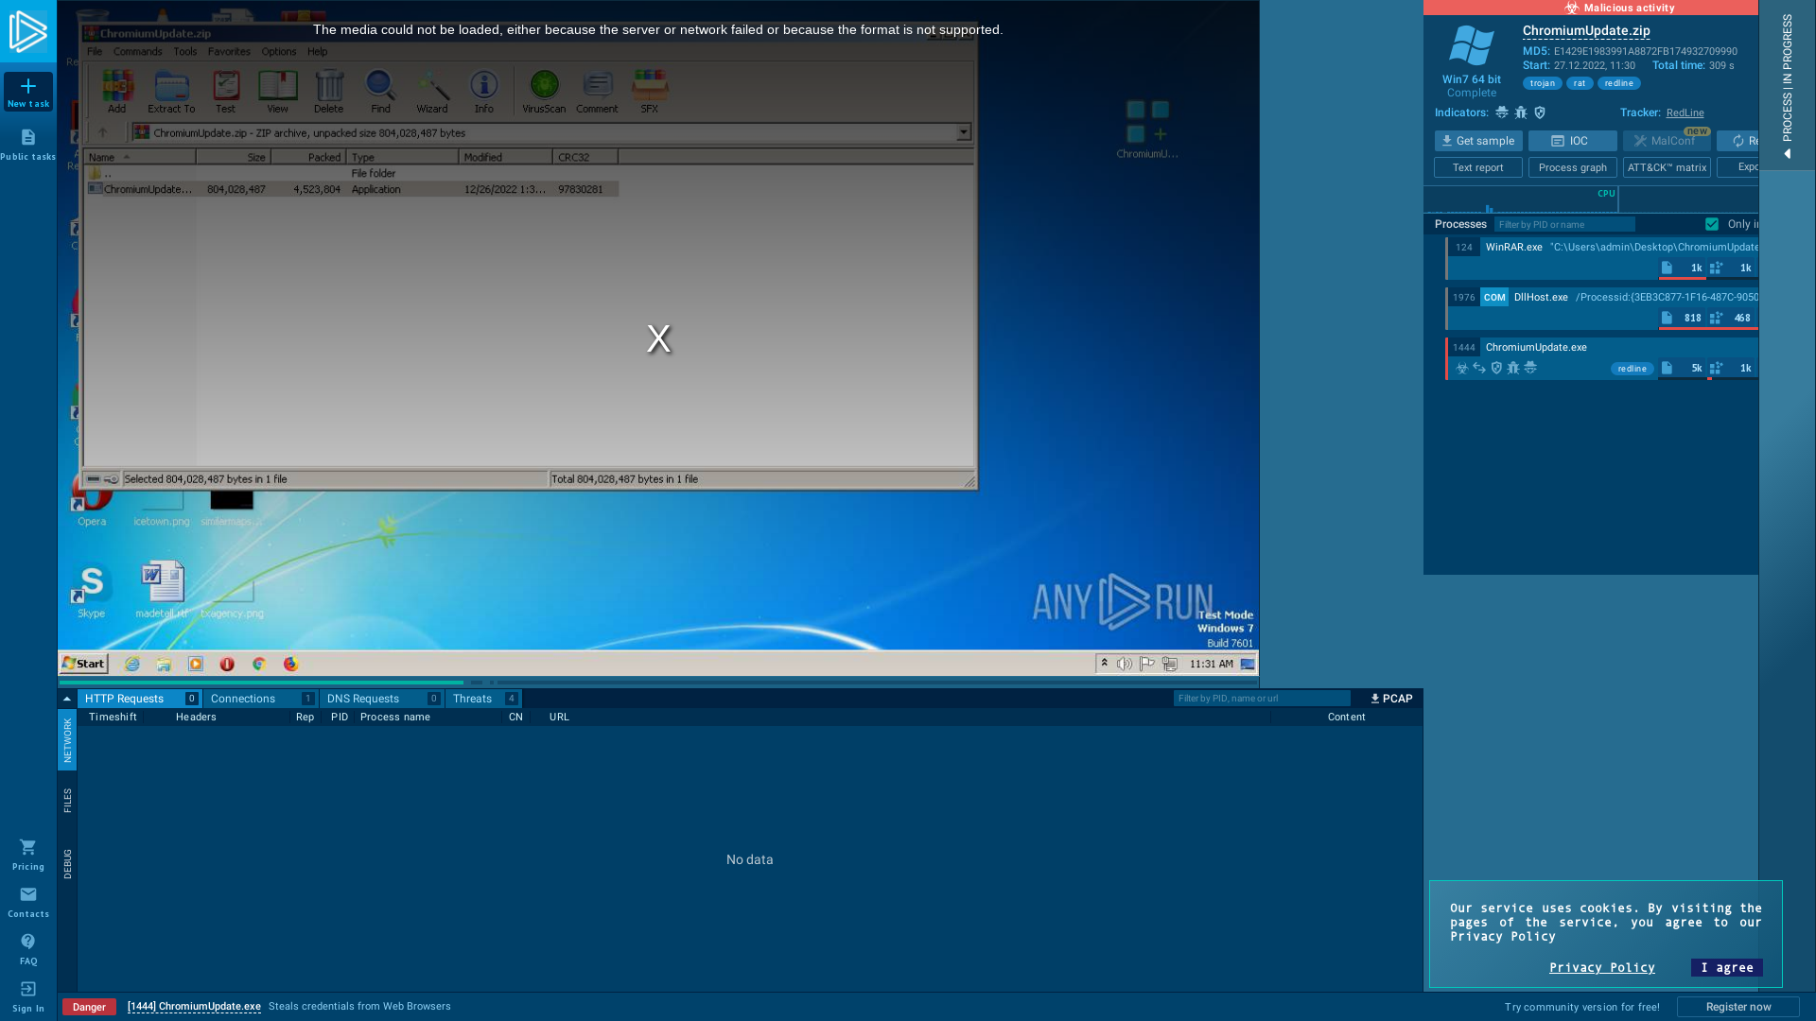Click WinRAR up-folder arrow button
Viewport: 1816px width, 1021px height.
tap(103, 132)
